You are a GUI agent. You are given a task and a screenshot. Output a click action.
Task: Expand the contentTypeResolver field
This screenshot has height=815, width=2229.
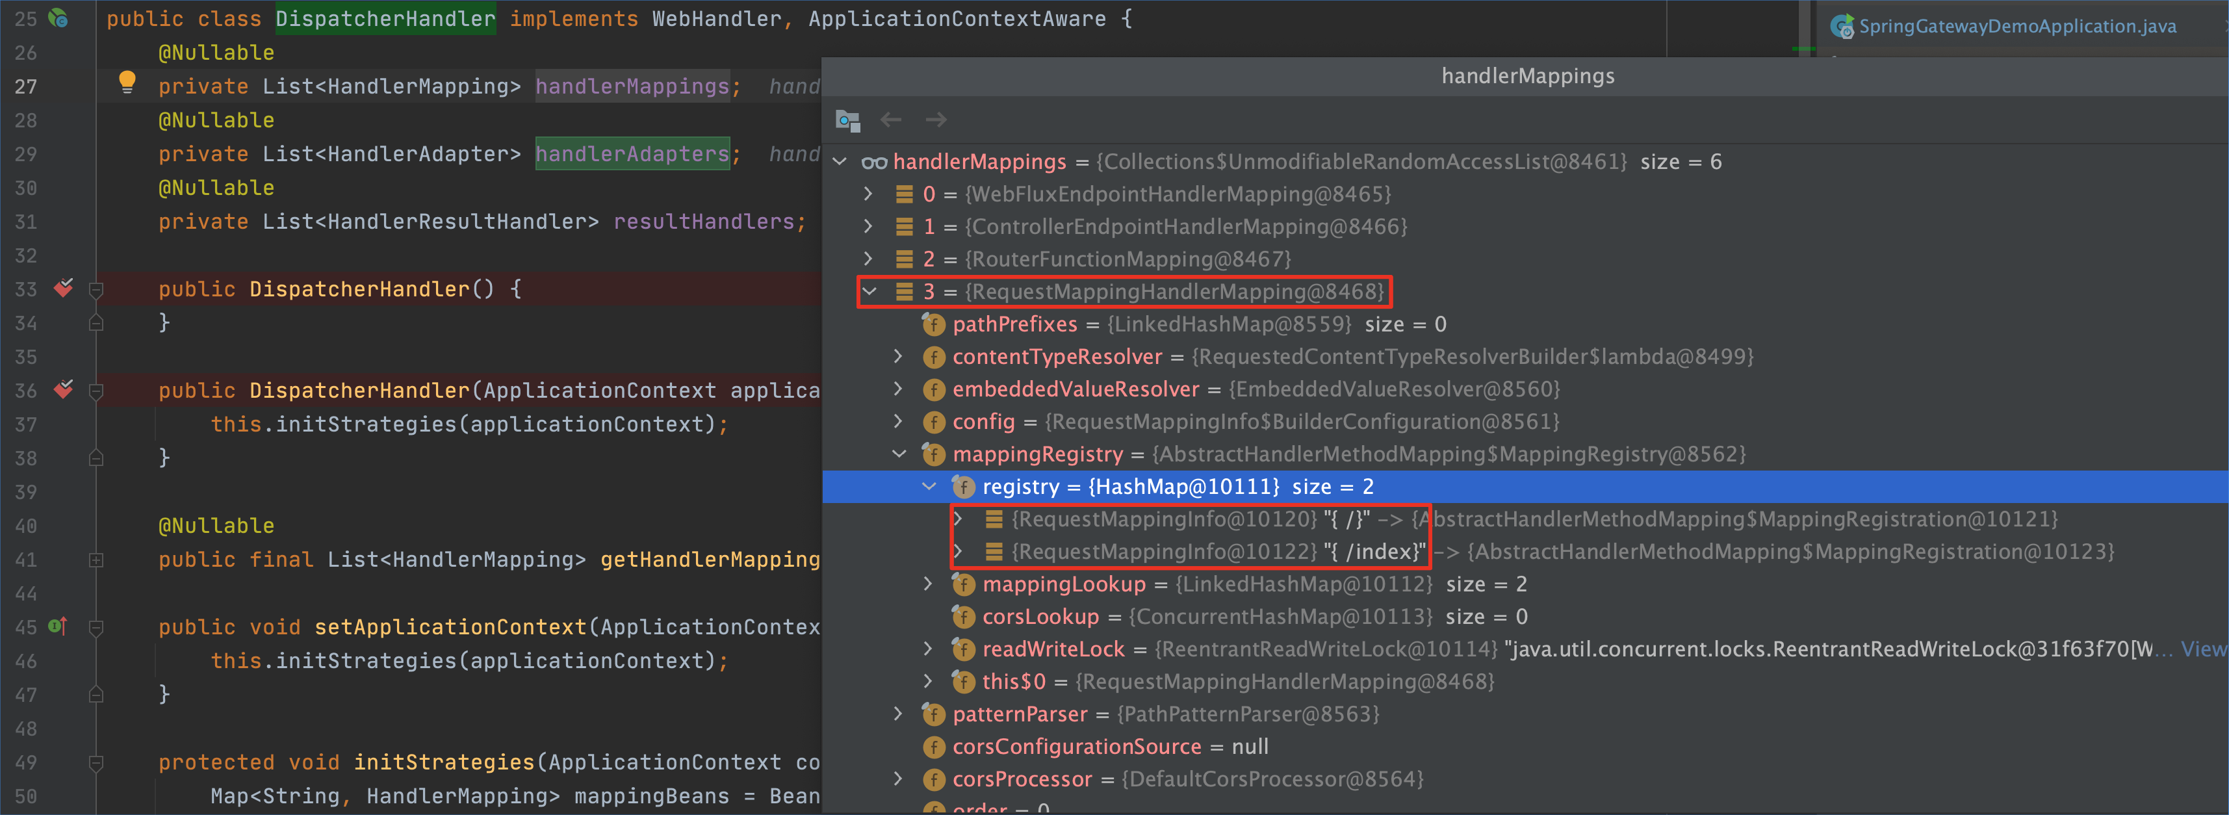pyautogui.click(x=898, y=356)
